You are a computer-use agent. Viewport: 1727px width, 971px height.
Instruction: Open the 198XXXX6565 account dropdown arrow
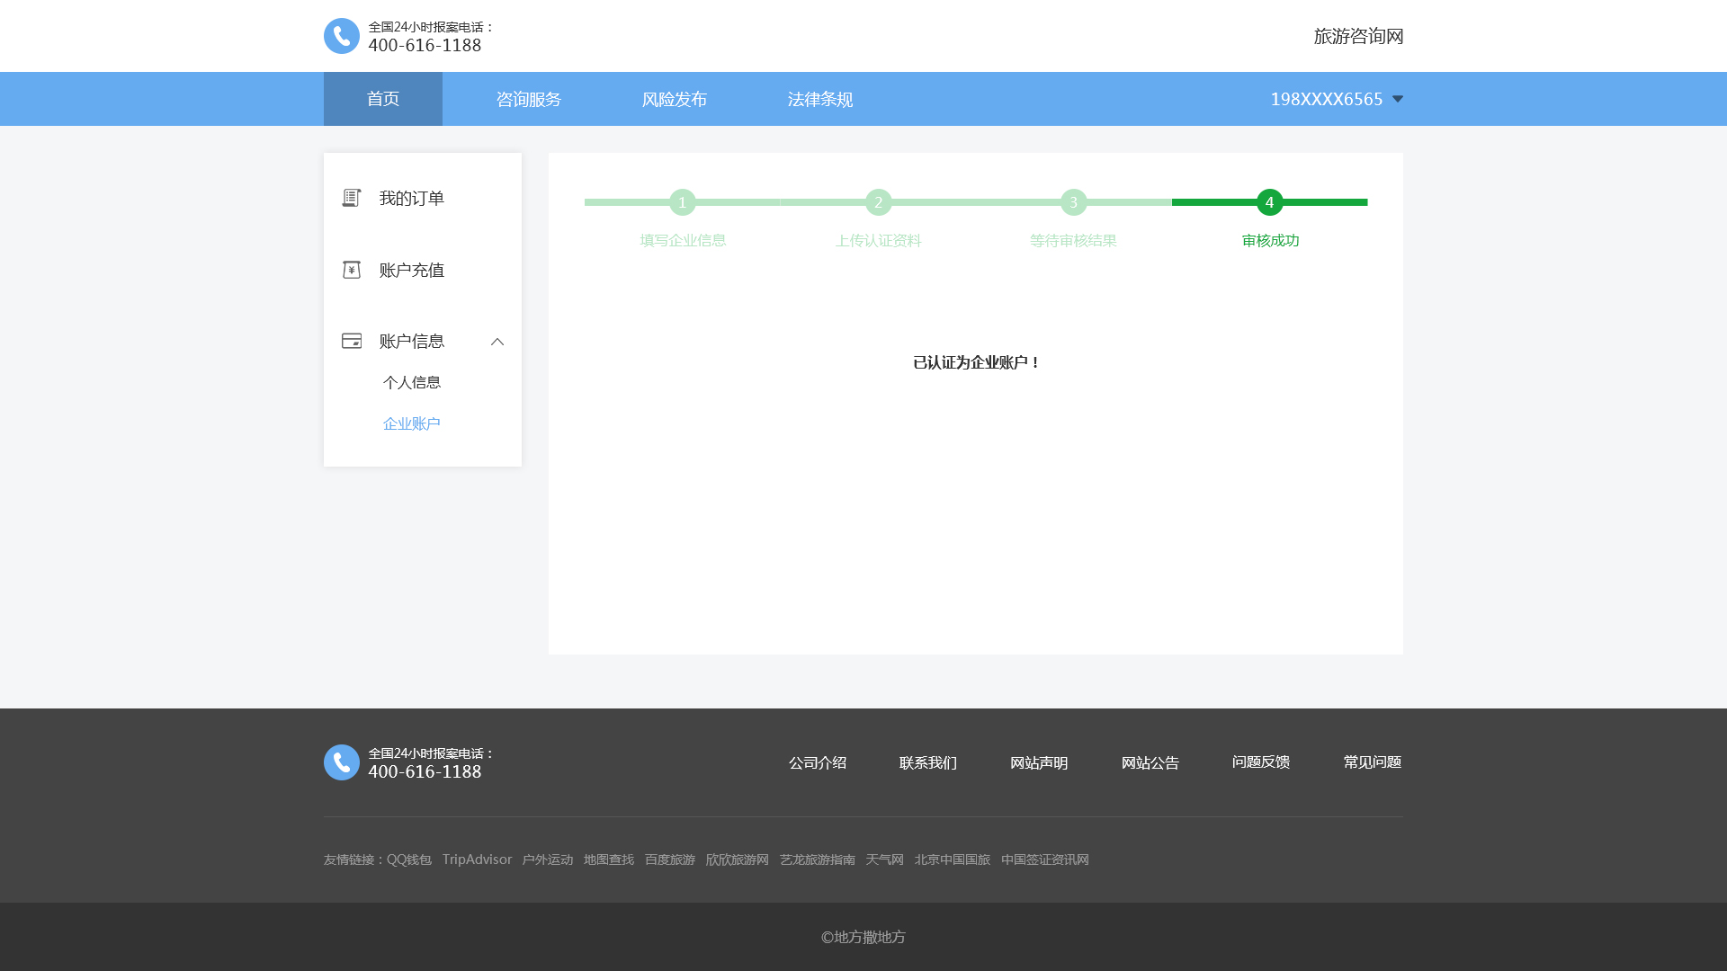tap(1397, 99)
